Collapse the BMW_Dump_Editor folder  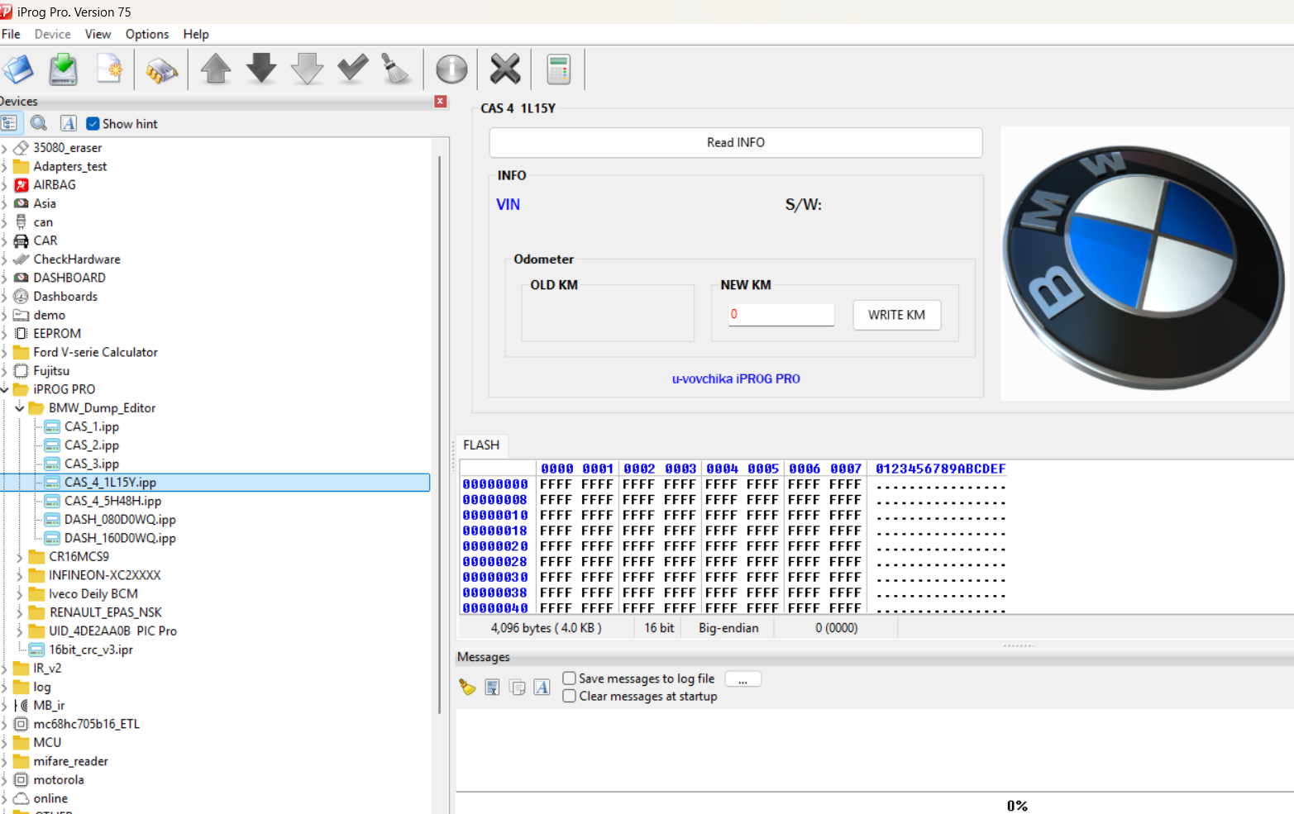click(x=19, y=408)
